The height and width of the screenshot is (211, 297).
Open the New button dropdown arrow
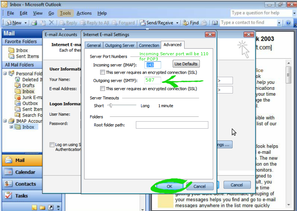pos(25,23)
